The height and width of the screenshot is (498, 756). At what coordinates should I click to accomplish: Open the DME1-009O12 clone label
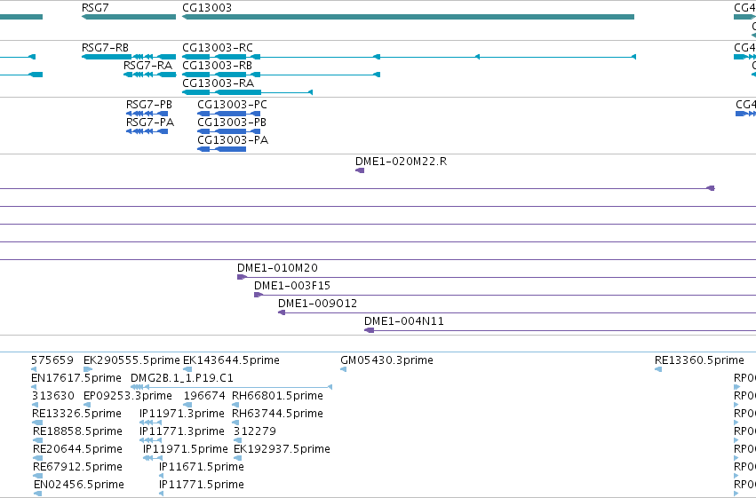point(318,304)
